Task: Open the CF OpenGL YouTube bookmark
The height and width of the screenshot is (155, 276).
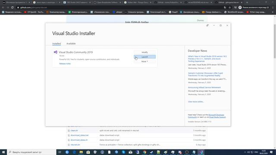Action: 34,12
